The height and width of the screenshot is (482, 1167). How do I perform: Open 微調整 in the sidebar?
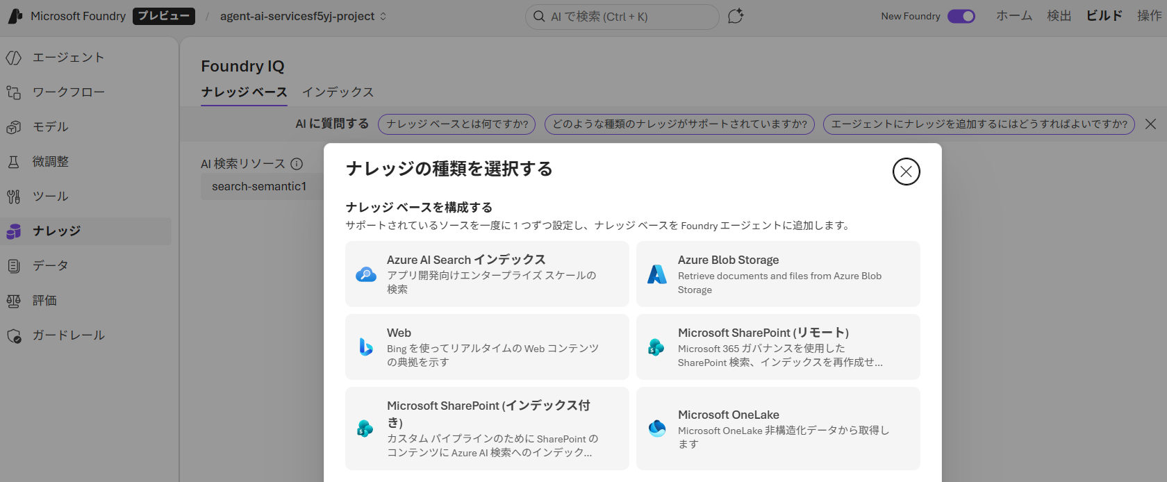[x=86, y=162]
